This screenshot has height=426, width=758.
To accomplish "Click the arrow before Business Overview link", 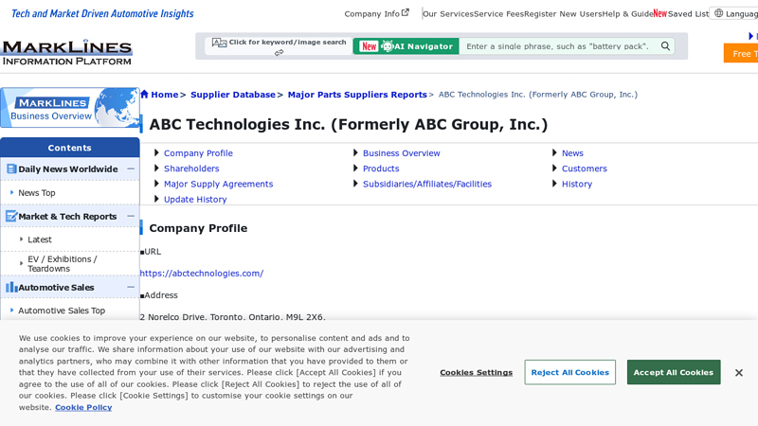I will 355,152.
